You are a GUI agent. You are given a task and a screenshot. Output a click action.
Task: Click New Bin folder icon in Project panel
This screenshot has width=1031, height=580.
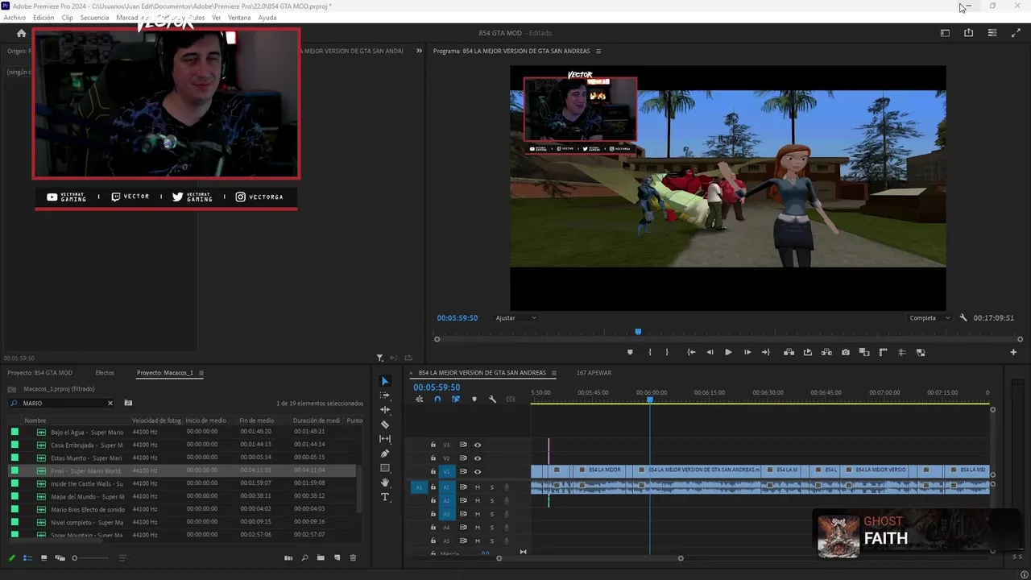click(x=321, y=557)
